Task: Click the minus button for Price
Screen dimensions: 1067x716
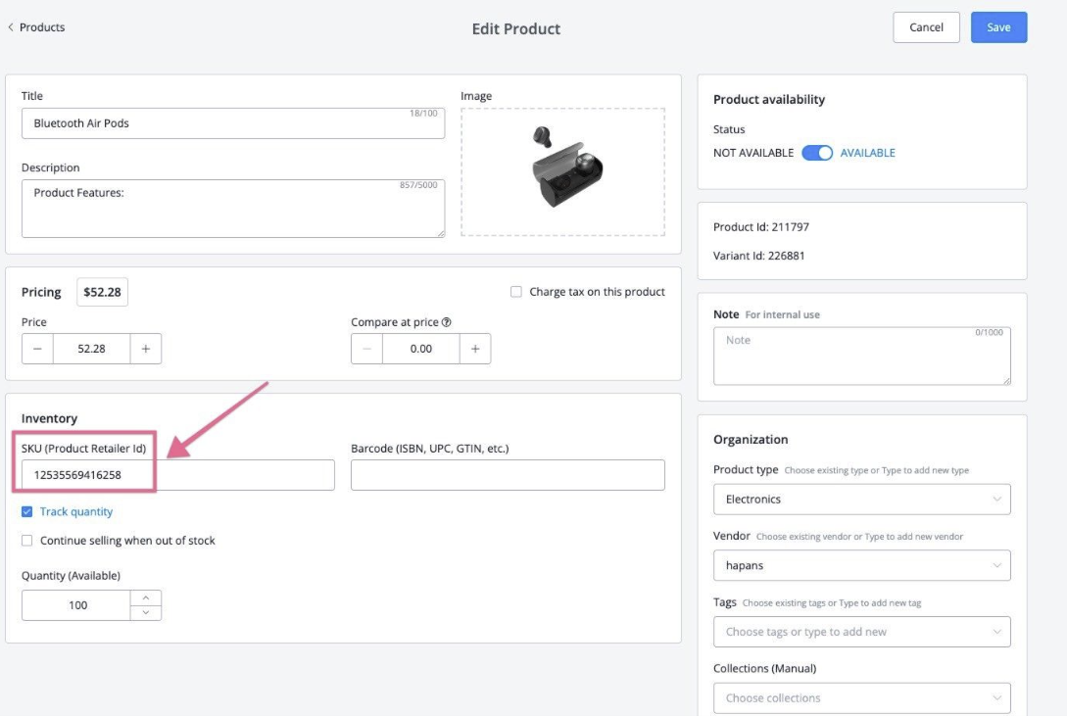Action: [x=37, y=349]
